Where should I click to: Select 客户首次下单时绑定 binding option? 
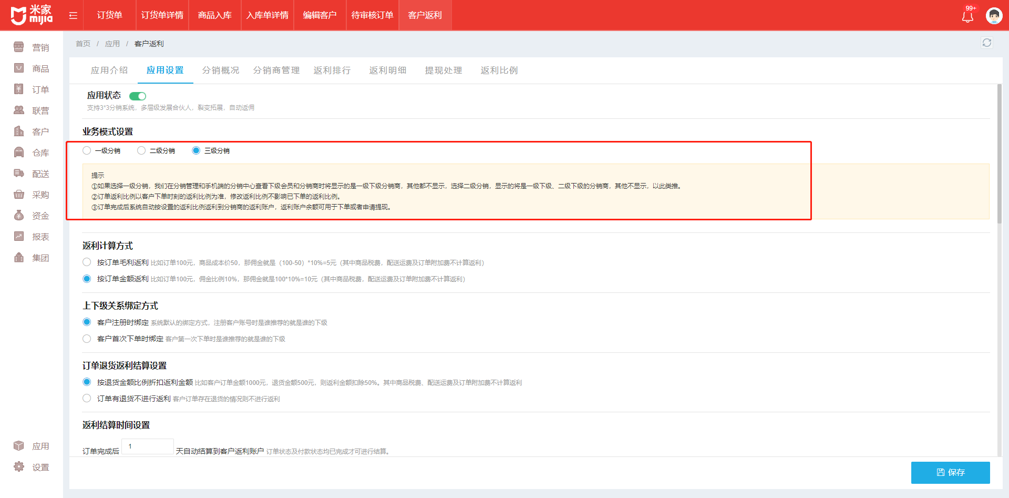coord(87,339)
